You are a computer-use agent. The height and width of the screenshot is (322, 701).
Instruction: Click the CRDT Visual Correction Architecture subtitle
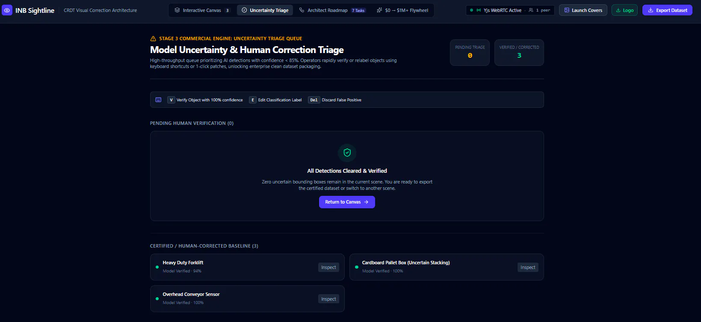pyautogui.click(x=101, y=10)
